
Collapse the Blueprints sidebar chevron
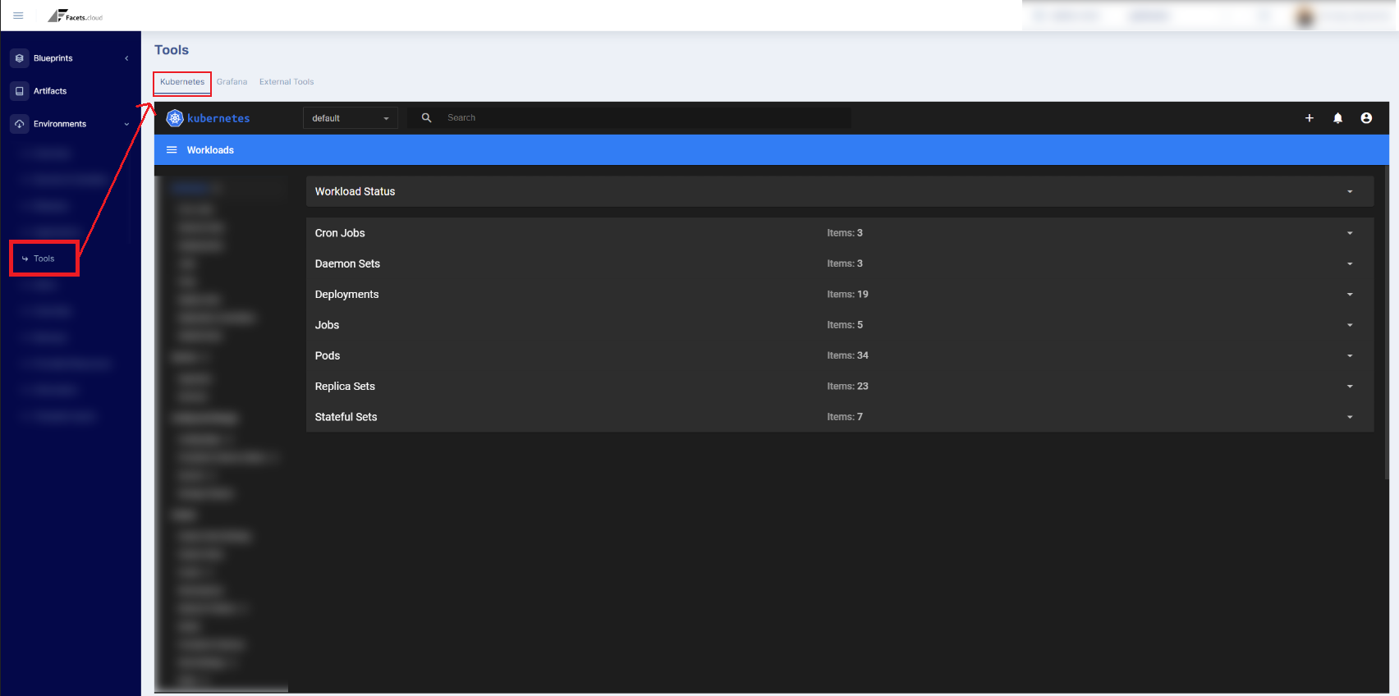pos(126,58)
